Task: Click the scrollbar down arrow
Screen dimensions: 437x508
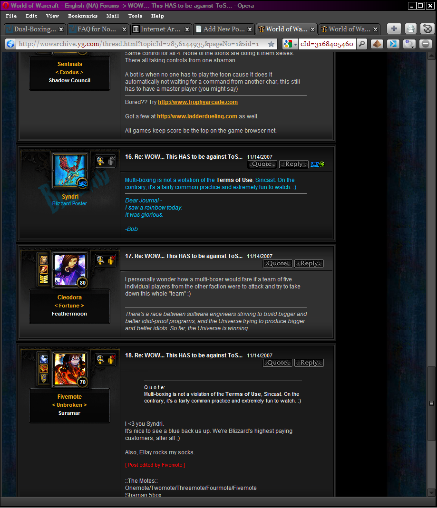Action: 431,493
